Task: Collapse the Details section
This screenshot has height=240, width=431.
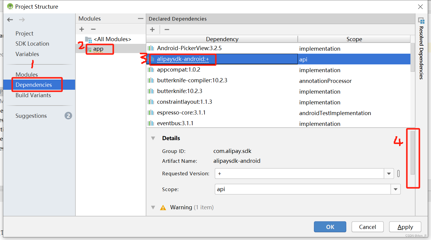Action: pyautogui.click(x=153, y=138)
